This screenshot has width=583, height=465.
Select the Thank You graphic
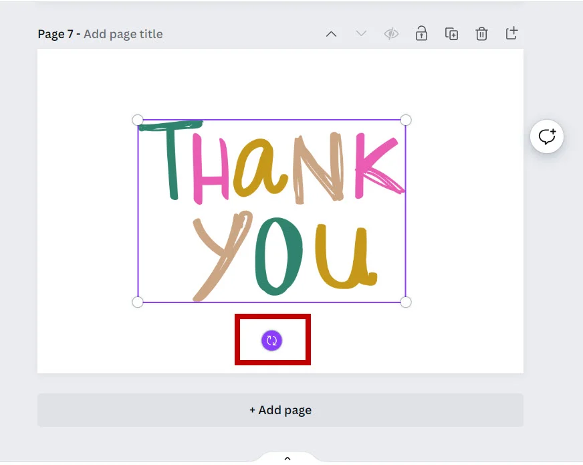271,211
